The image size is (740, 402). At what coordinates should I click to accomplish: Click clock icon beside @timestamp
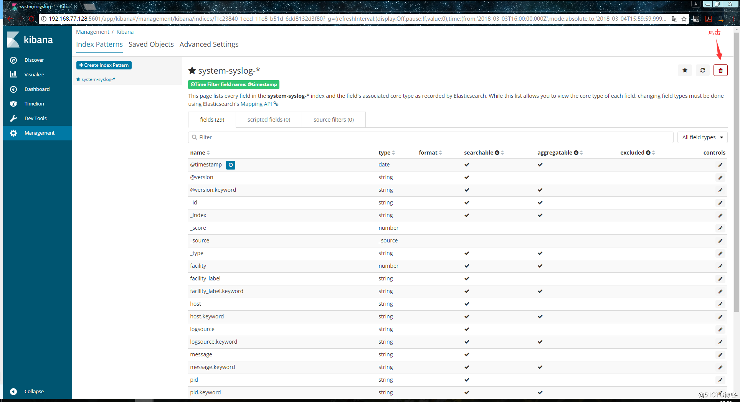[231, 165]
